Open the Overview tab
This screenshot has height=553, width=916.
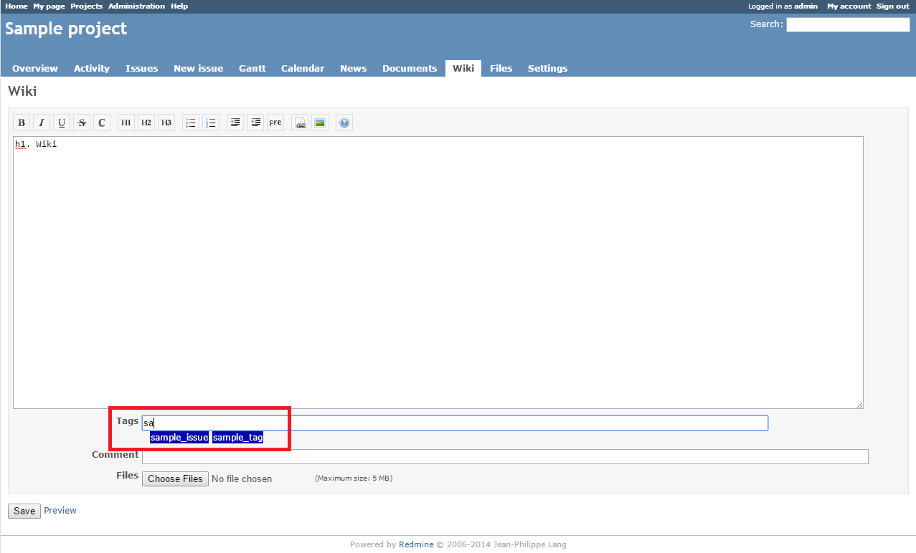(x=35, y=69)
